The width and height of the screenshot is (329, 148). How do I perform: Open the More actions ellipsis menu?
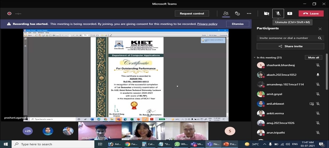click(249, 13)
